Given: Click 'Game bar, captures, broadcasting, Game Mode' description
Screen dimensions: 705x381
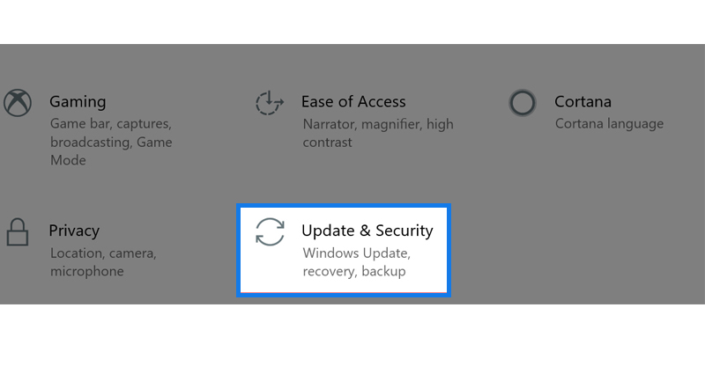Looking at the screenshot, I should click(x=111, y=142).
